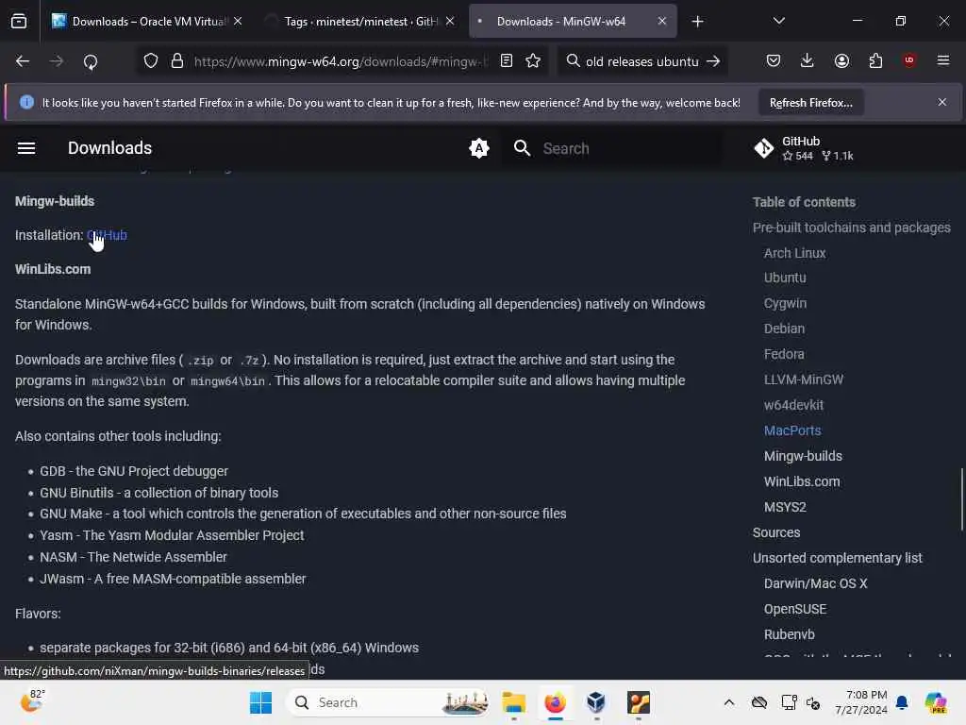The height and width of the screenshot is (725, 966).
Task: Reload the current page
Action: pos(91,61)
